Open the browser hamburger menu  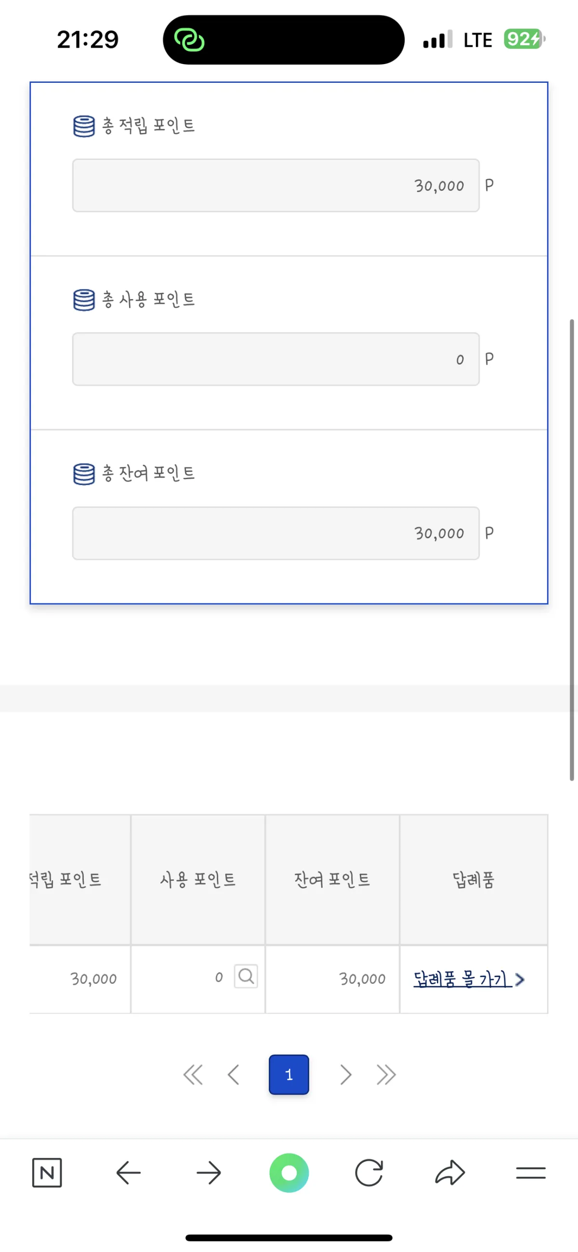tap(530, 1173)
